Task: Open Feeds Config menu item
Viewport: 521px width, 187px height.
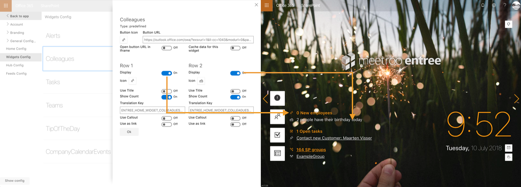Action: pos(21,74)
